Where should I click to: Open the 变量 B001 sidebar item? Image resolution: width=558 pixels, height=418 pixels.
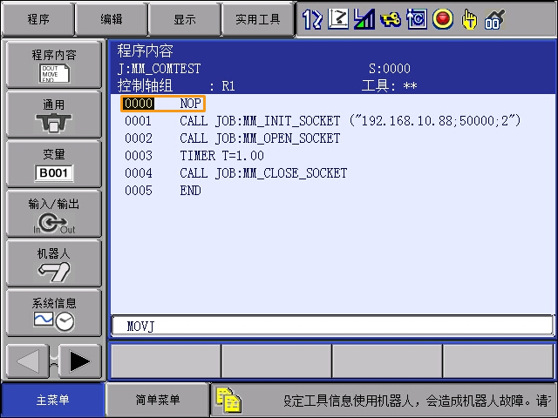[x=54, y=165]
